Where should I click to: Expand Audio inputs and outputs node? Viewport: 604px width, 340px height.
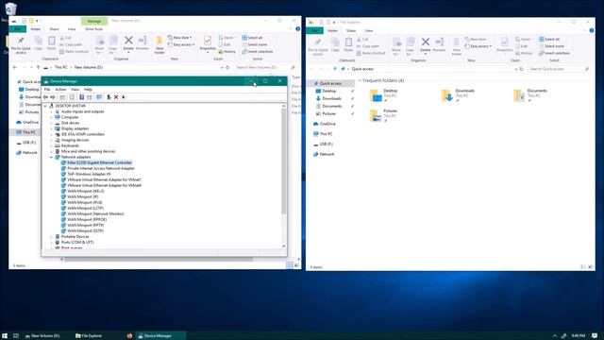coord(51,111)
